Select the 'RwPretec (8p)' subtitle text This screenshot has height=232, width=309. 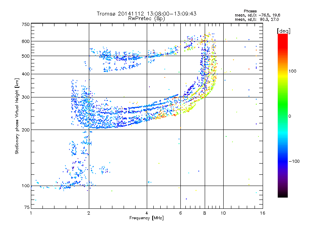click(146, 19)
